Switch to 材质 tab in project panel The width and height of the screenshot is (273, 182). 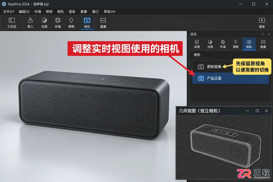(x=210, y=44)
